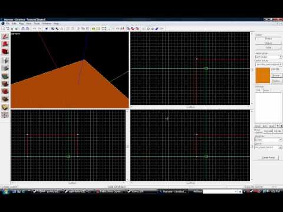This screenshot has height=212, width=283.
Task: Open the Current texture dropdown
Action: [268, 64]
